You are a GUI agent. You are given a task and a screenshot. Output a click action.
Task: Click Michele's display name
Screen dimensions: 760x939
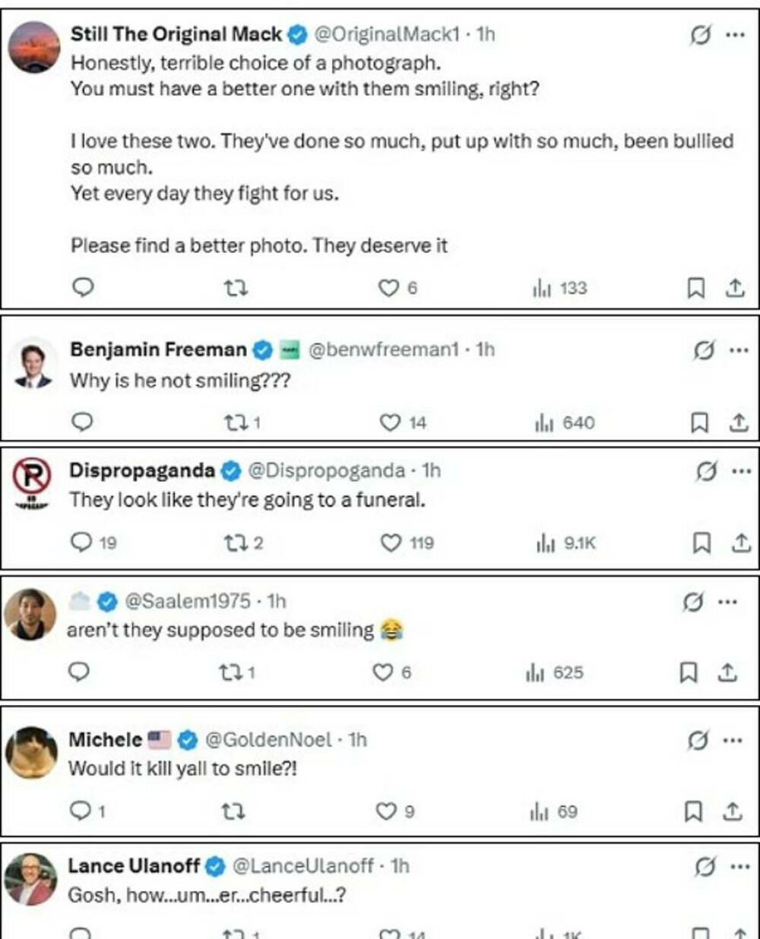click(106, 739)
